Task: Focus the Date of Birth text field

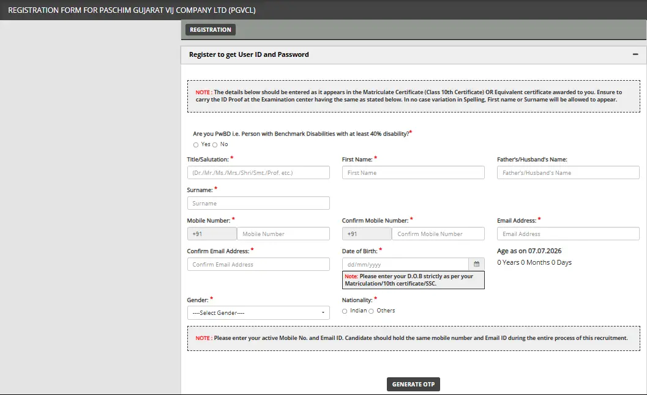Action: tap(405, 264)
